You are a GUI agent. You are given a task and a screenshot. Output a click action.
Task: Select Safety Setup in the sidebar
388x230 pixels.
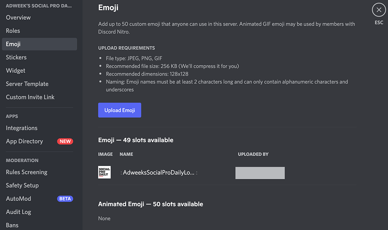[22, 185]
